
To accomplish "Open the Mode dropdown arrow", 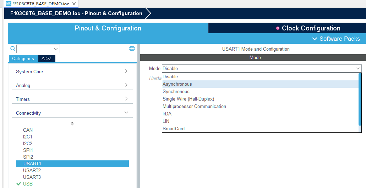I will (357, 68).
